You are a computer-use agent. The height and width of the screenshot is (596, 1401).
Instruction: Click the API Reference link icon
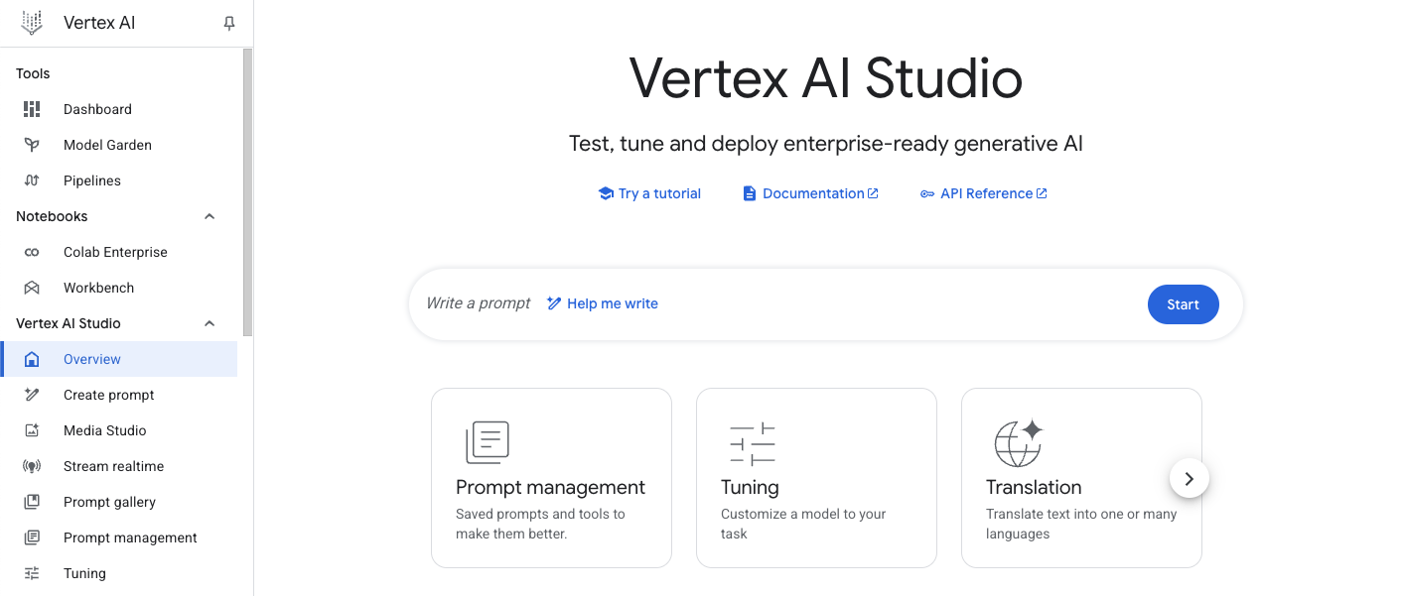(x=927, y=193)
